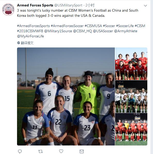Viewport: 153px width, 154px height.
Task: Visit the @CISM_HQ mention
Action: click(83, 31)
